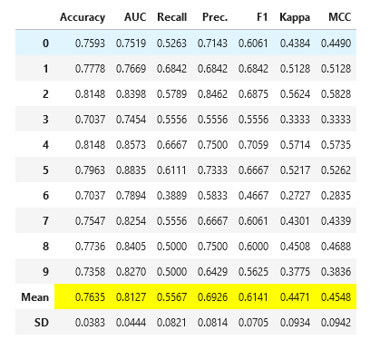This screenshot has width=370, height=340.
Task: Select AUC value 0.8835
Action: (131, 170)
